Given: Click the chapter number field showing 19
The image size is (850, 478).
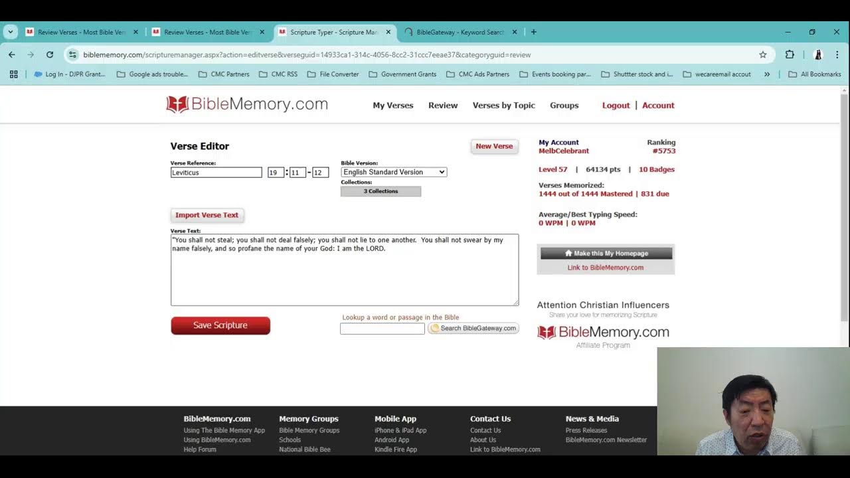Looking at the screenshot, I should (276, 173).
